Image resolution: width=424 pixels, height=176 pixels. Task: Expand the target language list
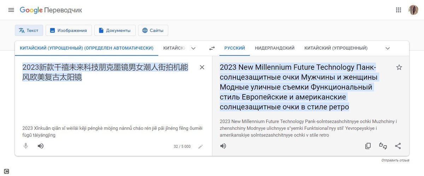pyautogui.click(x=388, y=48)
